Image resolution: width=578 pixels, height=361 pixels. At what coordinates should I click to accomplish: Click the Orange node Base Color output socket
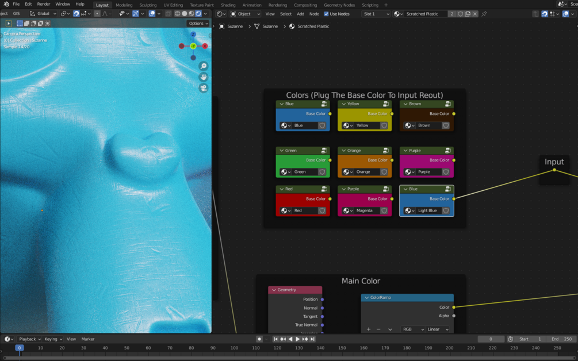click(x=392, y=160)
